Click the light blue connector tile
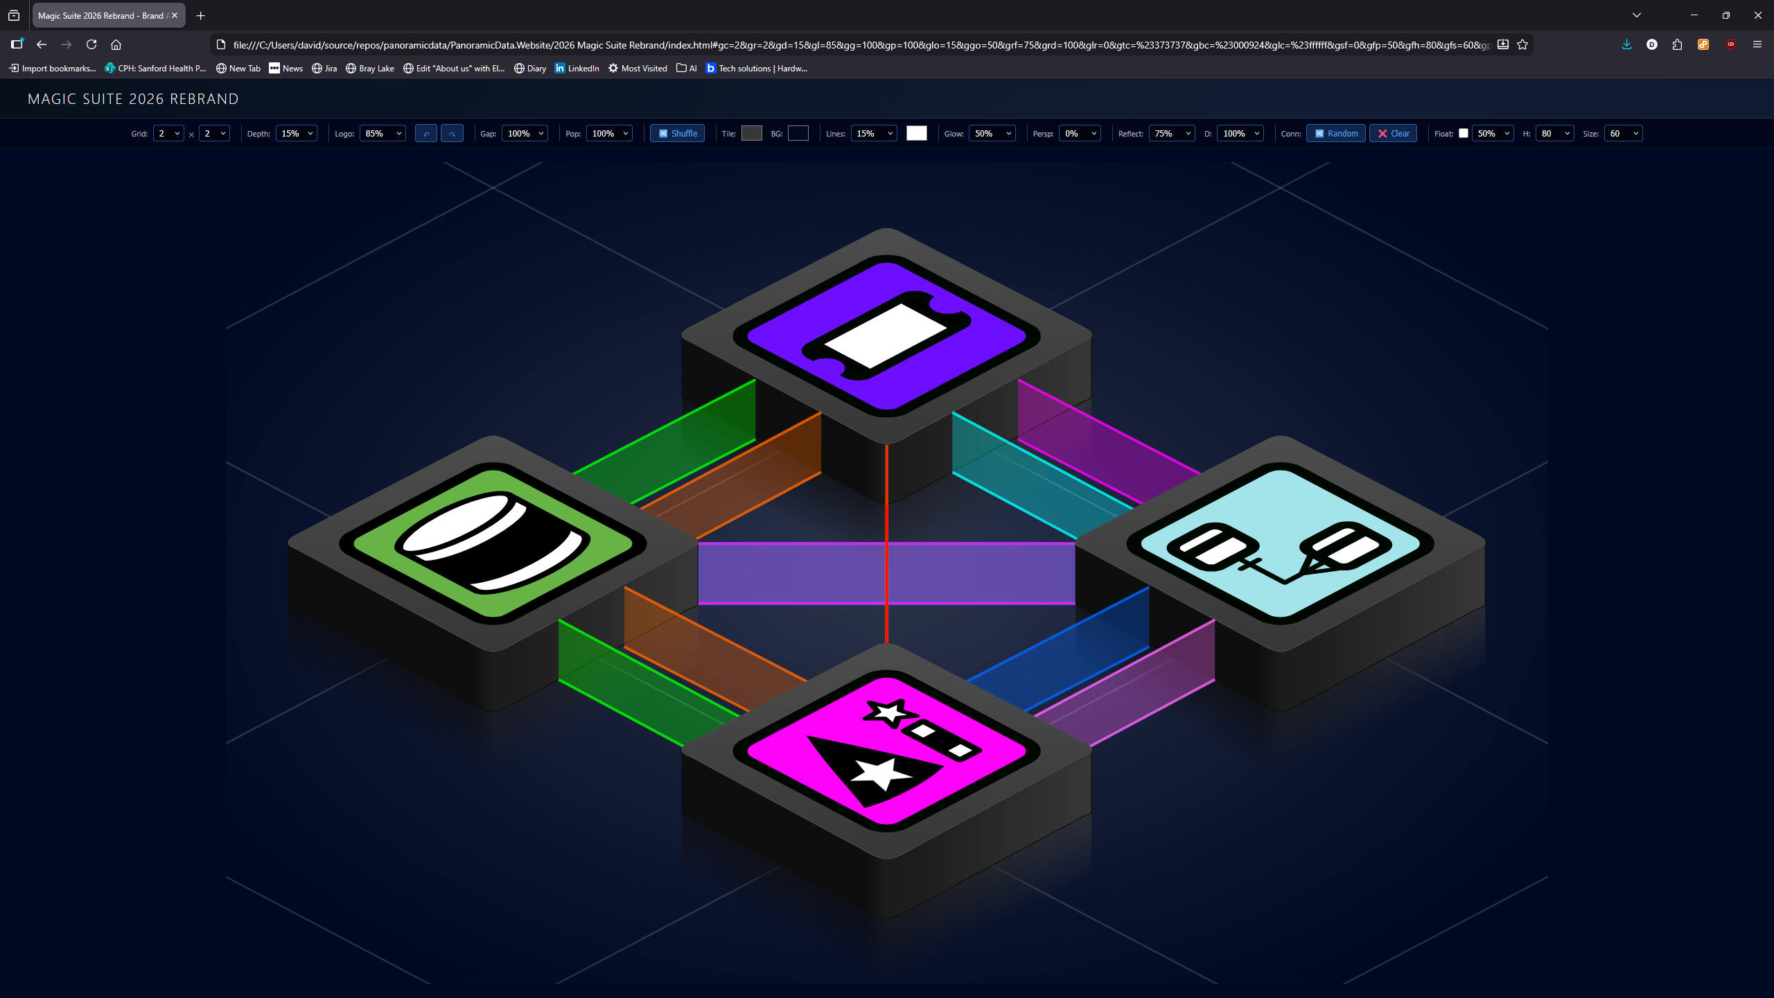Viewport: 1774px width, 998px height. (x=1280, y=543)
